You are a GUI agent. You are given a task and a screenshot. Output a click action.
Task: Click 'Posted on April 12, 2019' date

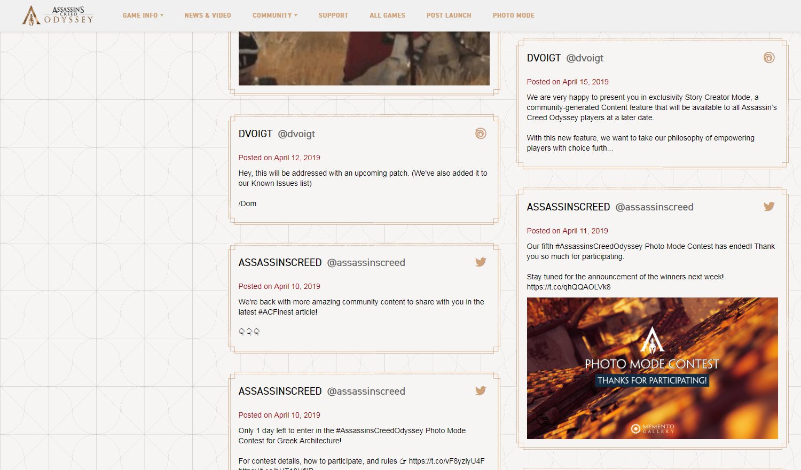279,158
